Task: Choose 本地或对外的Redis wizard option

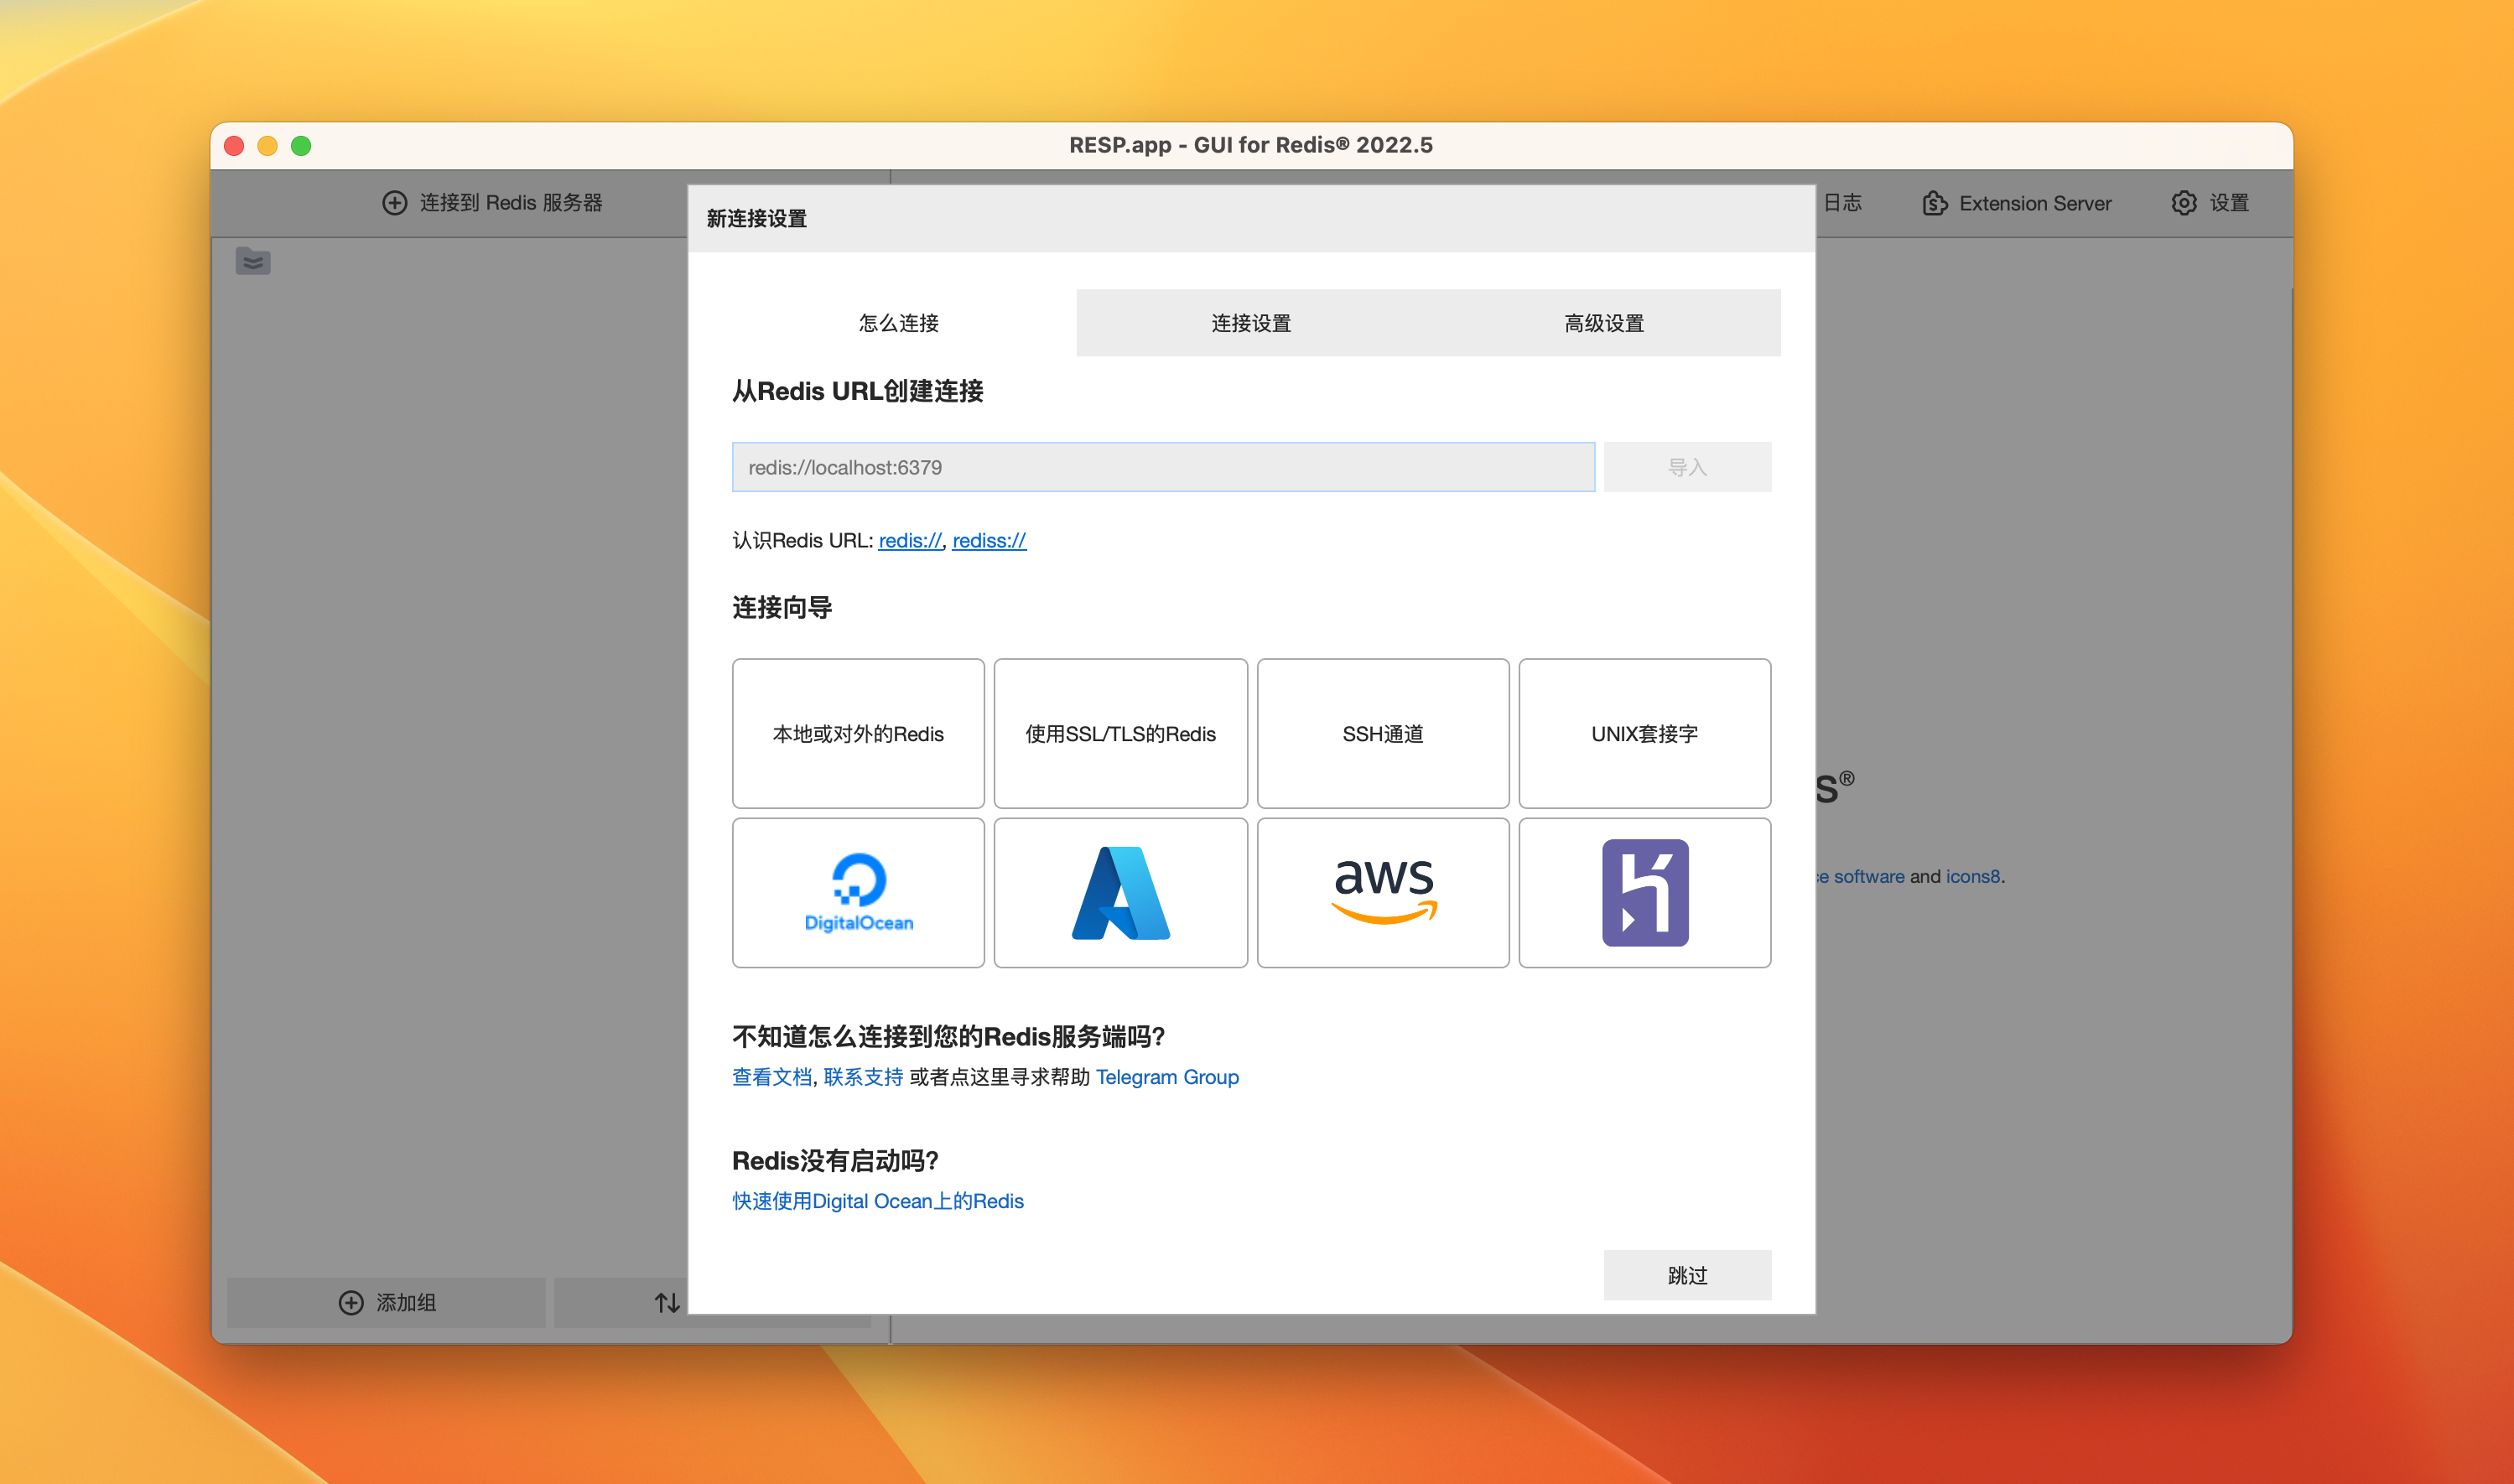Action: 858,733
